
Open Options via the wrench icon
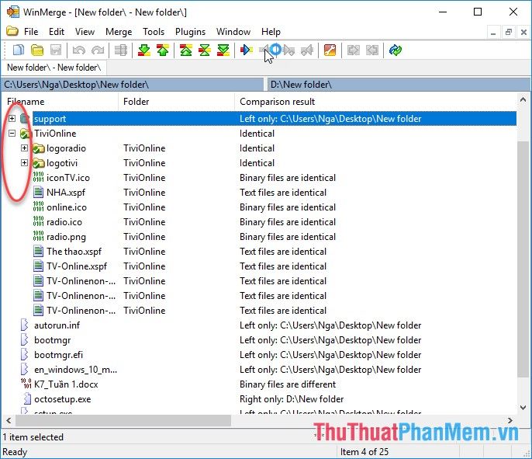(x=330, y=50)
